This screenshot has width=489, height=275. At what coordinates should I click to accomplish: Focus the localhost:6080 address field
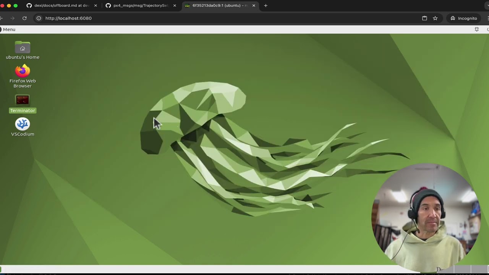(229, 18)
